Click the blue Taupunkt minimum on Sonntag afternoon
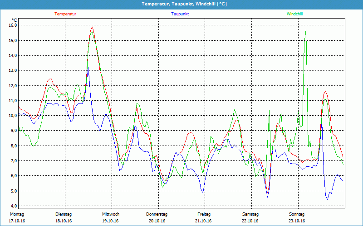363x226 pixels. tap(327, 199)
